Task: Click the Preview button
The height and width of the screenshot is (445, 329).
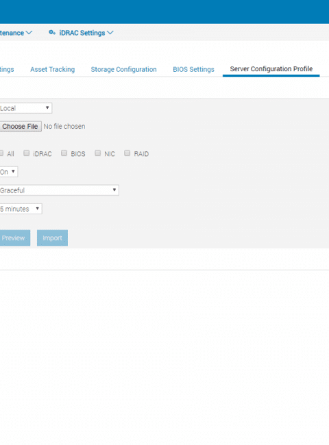Action: [x=15, y=238]
